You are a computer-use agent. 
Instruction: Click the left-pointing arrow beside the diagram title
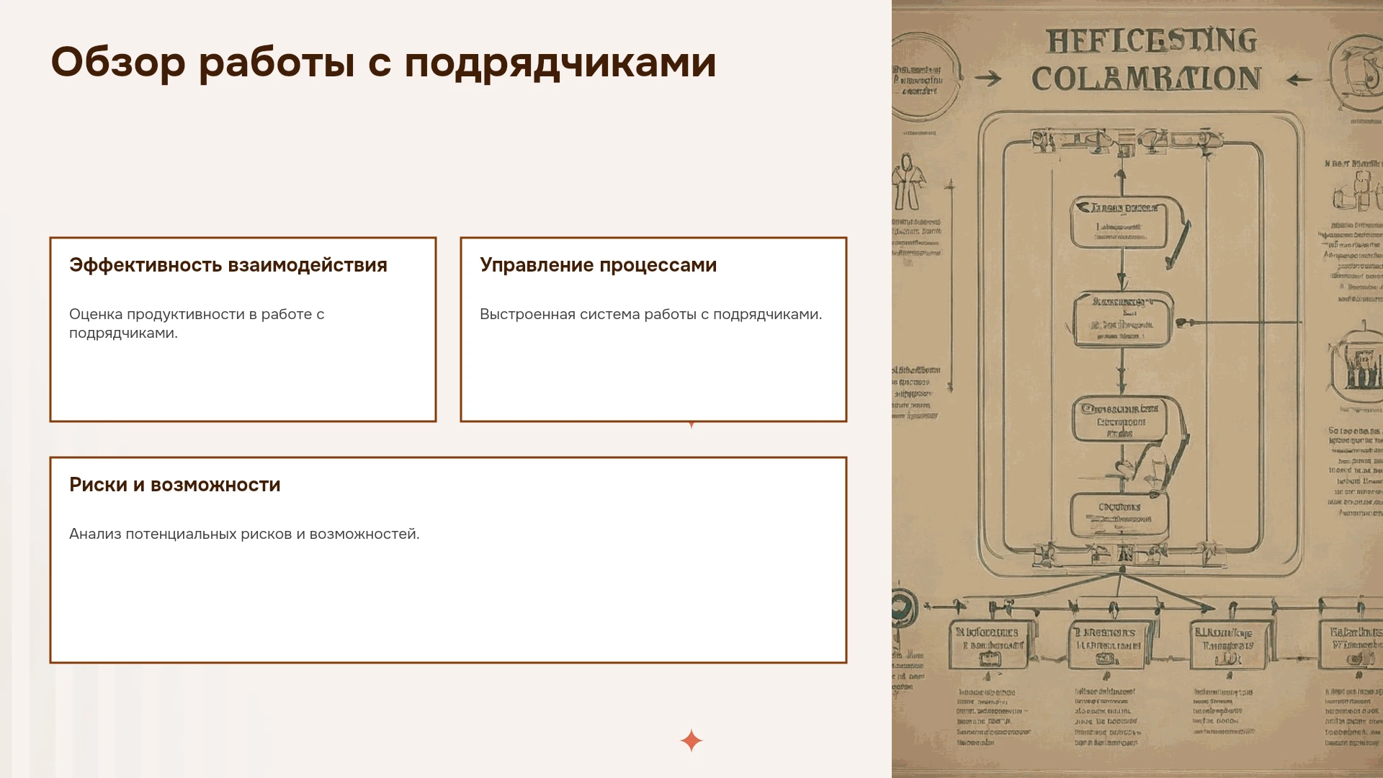pyautogui.click(x=1299, y=79)
